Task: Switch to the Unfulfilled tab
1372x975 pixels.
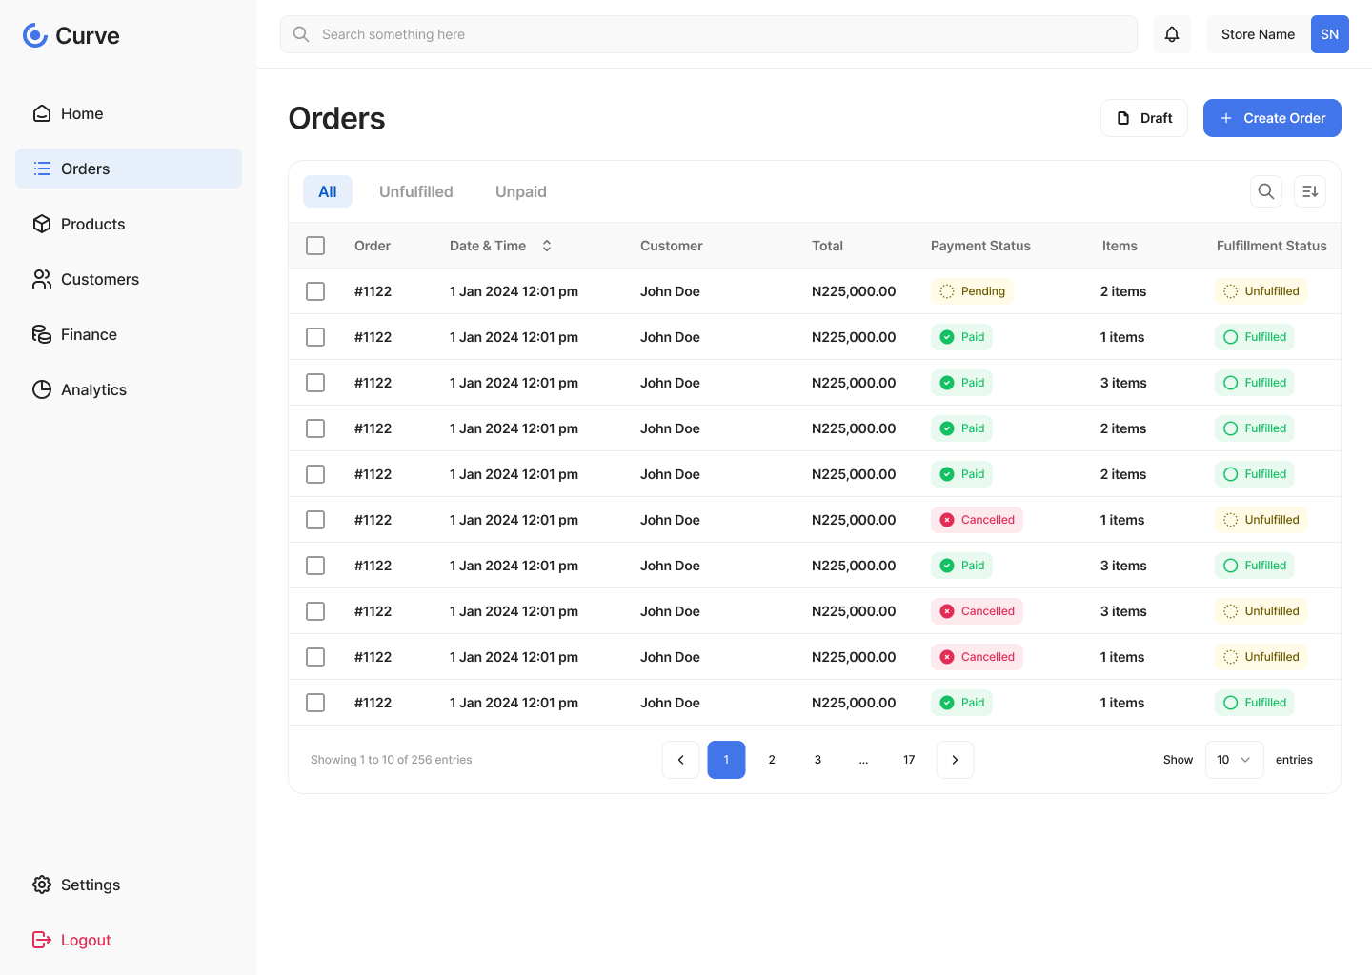Action: tap(416, 191)
